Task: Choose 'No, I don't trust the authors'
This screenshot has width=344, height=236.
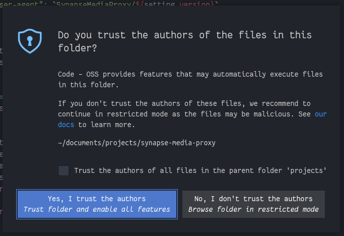Action: 254,204
